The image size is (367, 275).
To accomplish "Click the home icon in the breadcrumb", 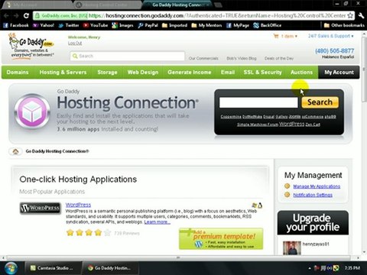I will click(15, 151).
